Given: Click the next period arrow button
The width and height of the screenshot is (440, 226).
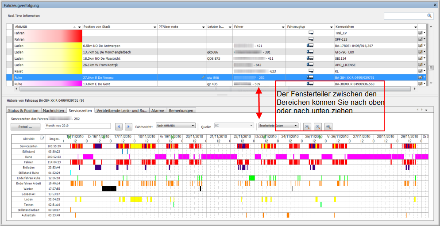Looking at the screenshot, I should (128, 126).
